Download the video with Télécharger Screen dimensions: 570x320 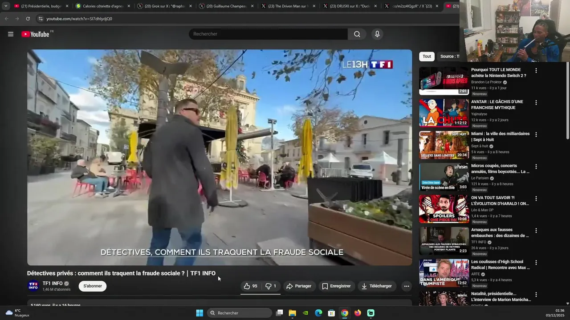pyautogui.click(x=377, y=286)
